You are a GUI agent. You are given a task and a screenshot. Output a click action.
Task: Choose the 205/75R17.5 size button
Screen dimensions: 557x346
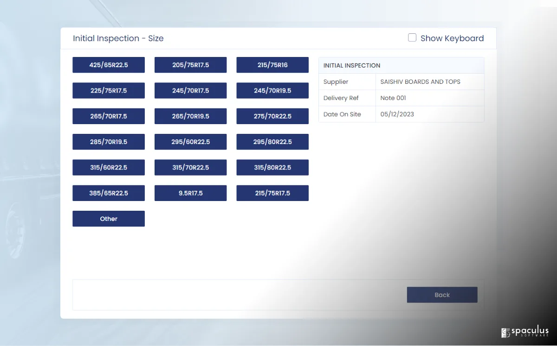(x=190, y=65)
